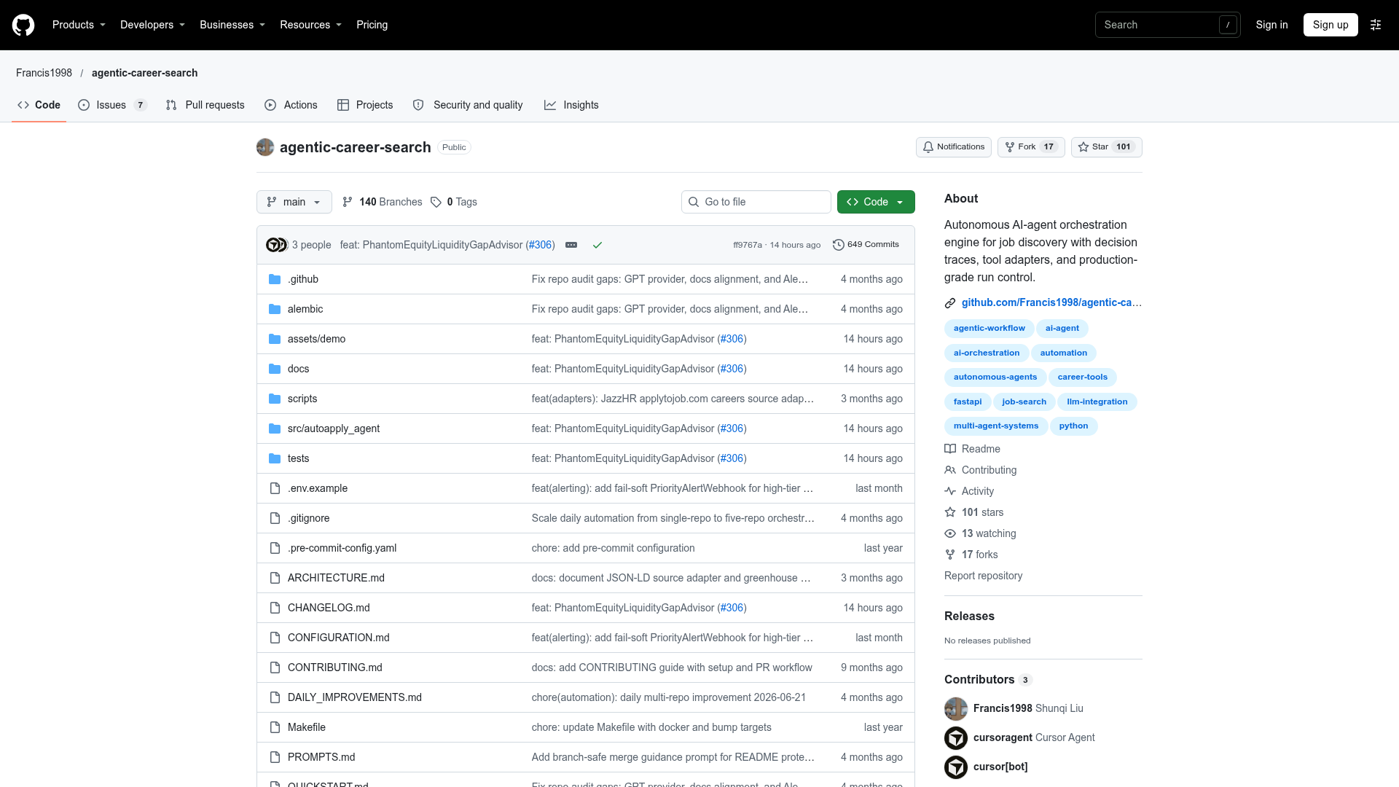Open the python topic tag
Screen dimensions: 1399x787
pos(1073,426)
